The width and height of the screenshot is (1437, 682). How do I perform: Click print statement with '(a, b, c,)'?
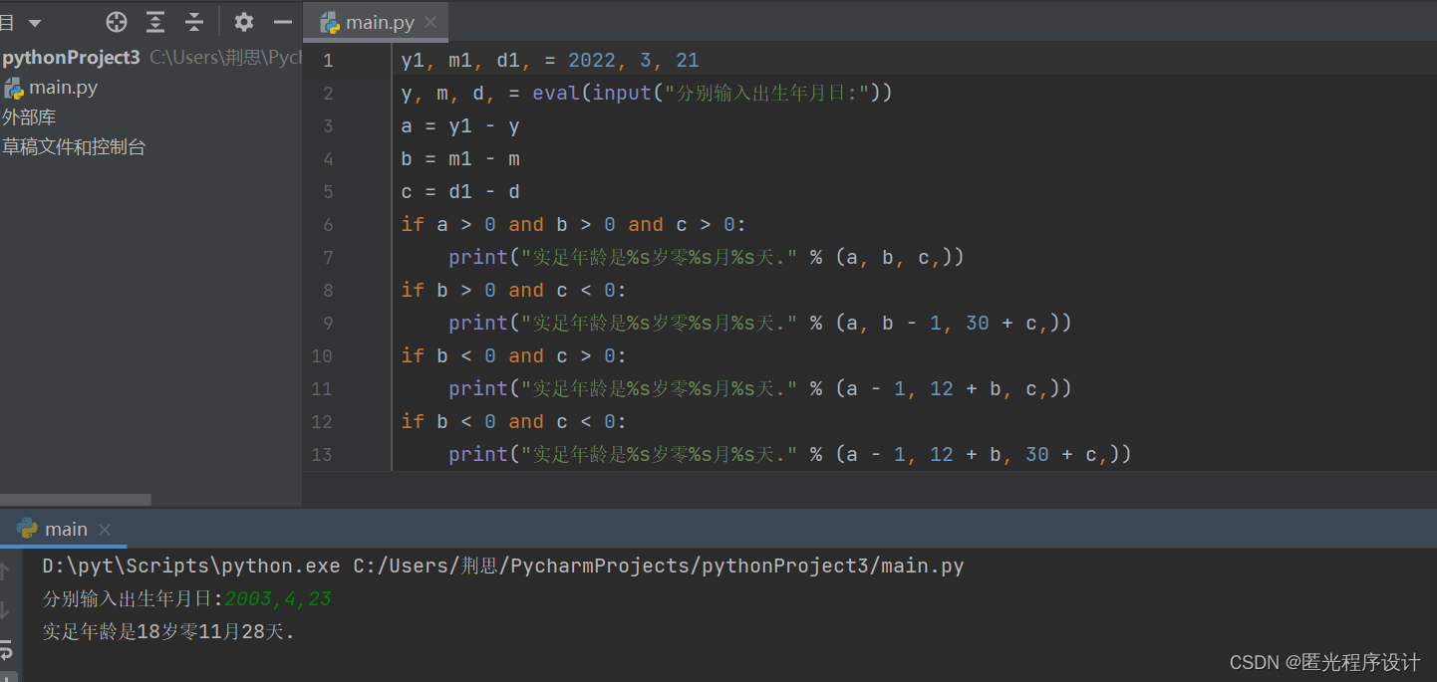point(707,258)
